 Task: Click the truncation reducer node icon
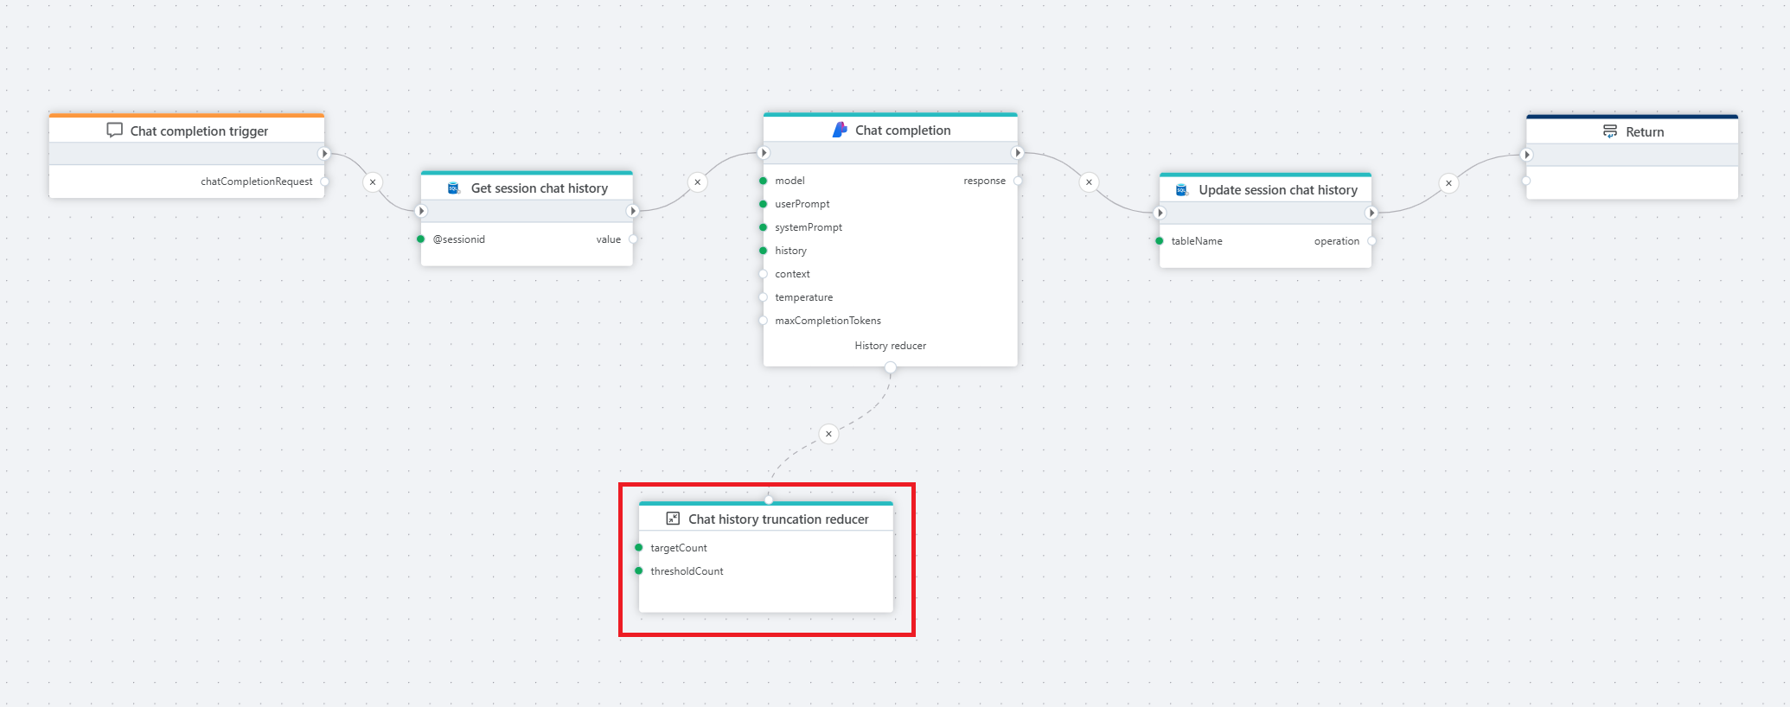pos(673,519)
